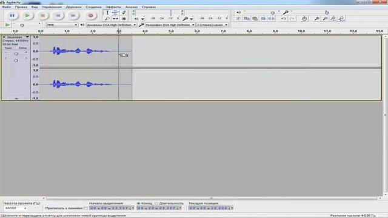
Task: Open the Вид menu
Action: point(35,7)
